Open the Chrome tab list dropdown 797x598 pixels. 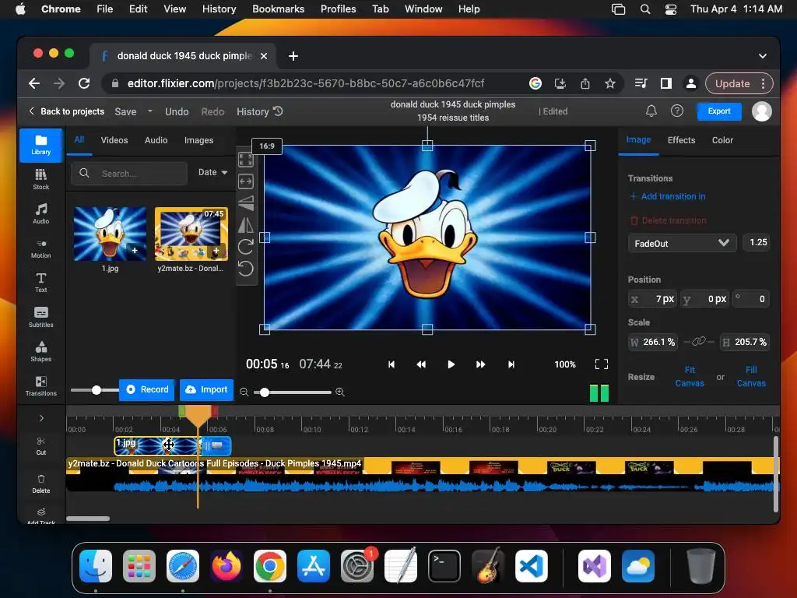(763, 56)
